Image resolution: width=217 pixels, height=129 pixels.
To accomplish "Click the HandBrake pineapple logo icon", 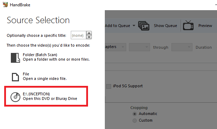I will (x=5, y=5).
